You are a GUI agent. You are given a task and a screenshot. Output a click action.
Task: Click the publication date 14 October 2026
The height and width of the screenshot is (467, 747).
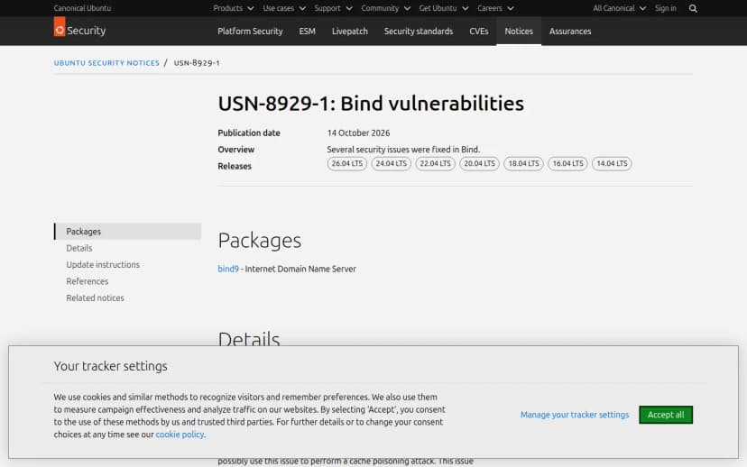(358, 133)
